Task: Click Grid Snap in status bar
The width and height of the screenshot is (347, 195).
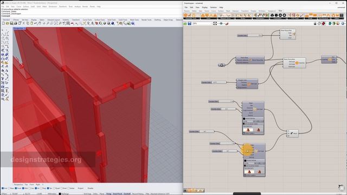Action: [x=87, y=194]
